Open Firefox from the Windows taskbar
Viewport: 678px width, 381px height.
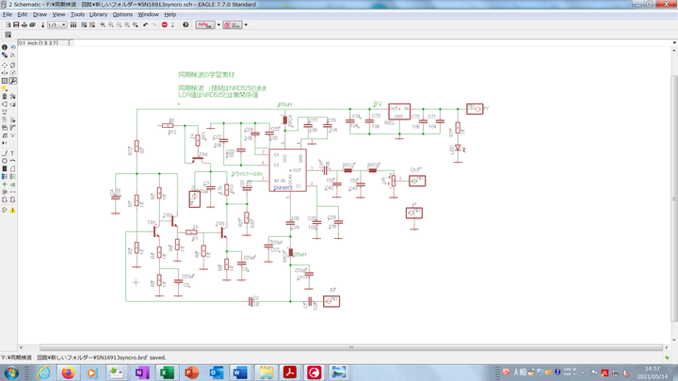[x=68, y=373]
